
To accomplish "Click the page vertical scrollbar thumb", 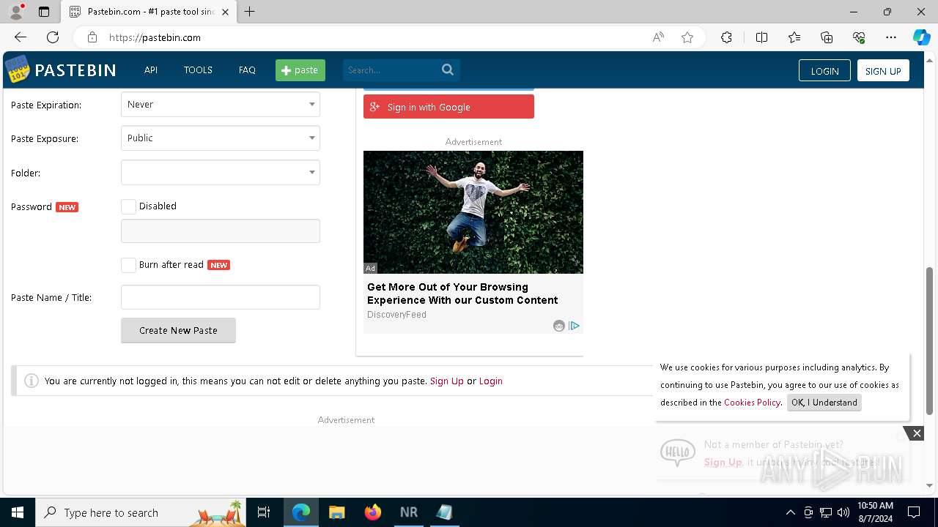I will 929,340.
